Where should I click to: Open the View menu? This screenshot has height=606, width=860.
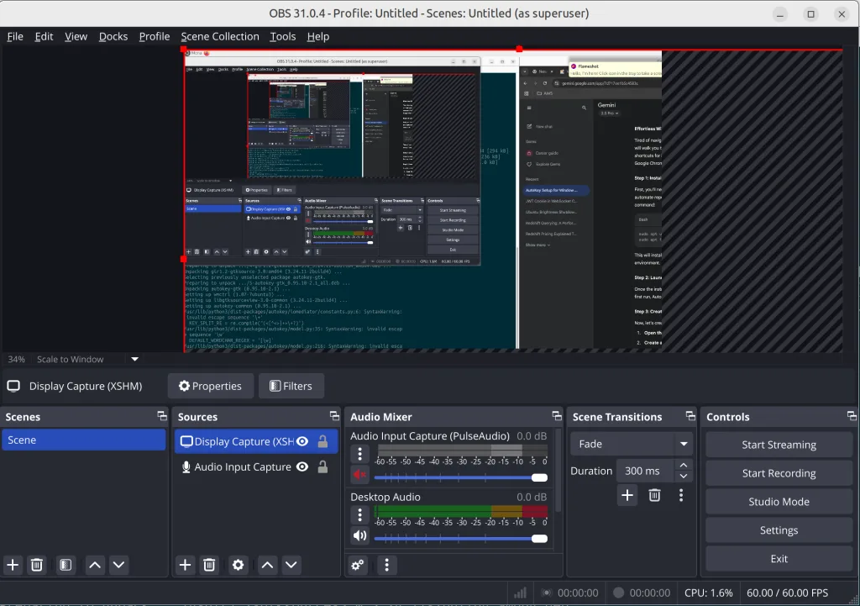point(76,36)
